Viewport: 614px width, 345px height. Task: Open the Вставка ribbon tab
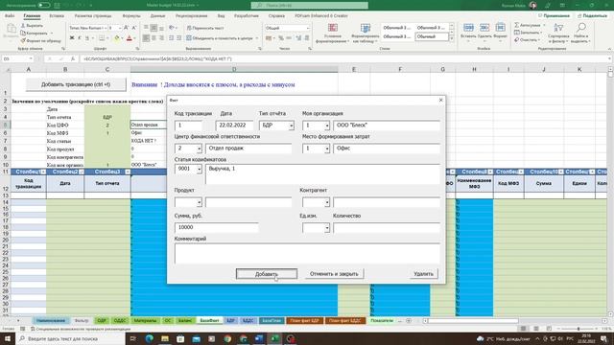57,16
